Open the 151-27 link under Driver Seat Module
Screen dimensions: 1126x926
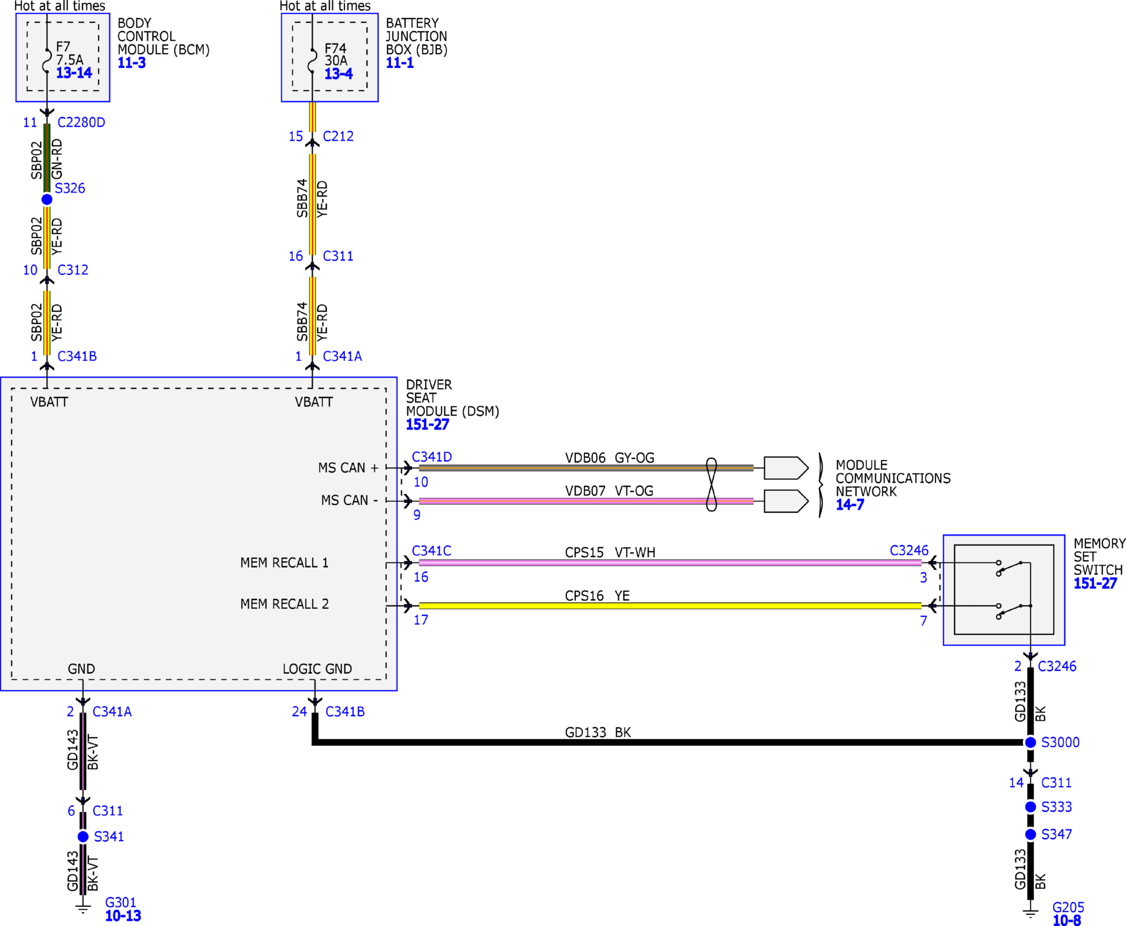(x=428, y=424)
